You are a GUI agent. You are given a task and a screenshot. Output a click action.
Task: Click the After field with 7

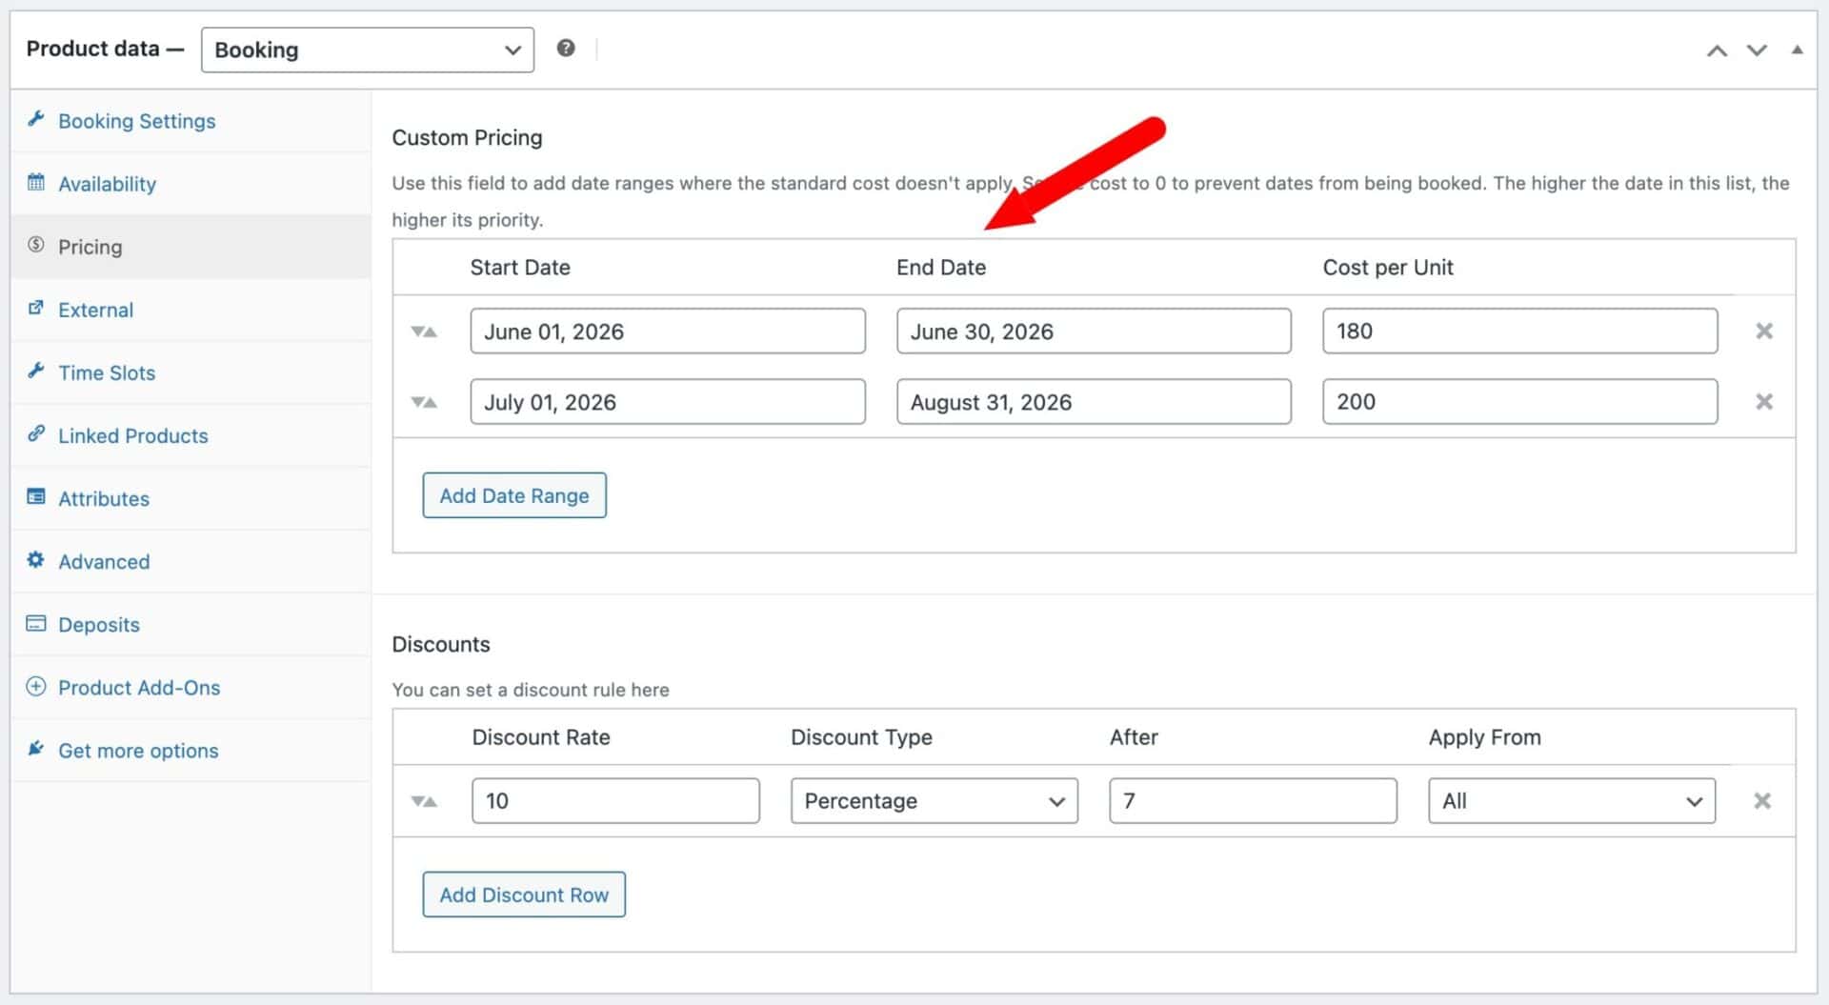coord(1253,800)
